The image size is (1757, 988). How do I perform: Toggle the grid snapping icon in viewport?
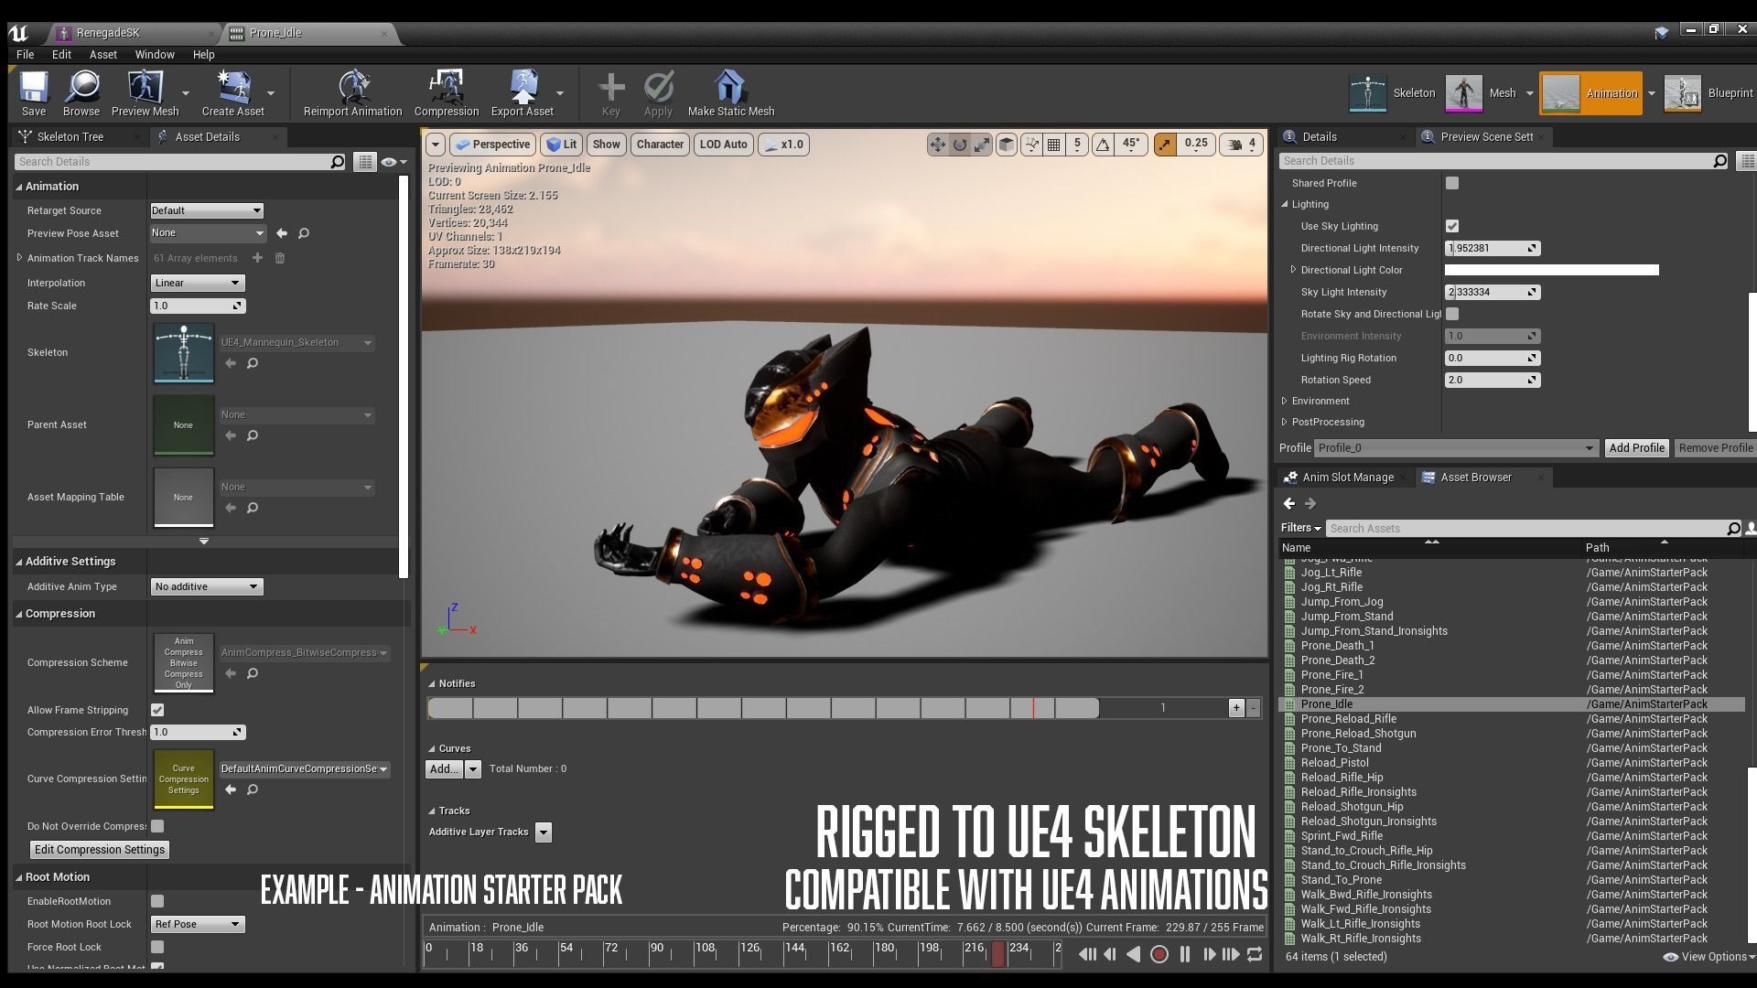click(x=1054, y=145)
